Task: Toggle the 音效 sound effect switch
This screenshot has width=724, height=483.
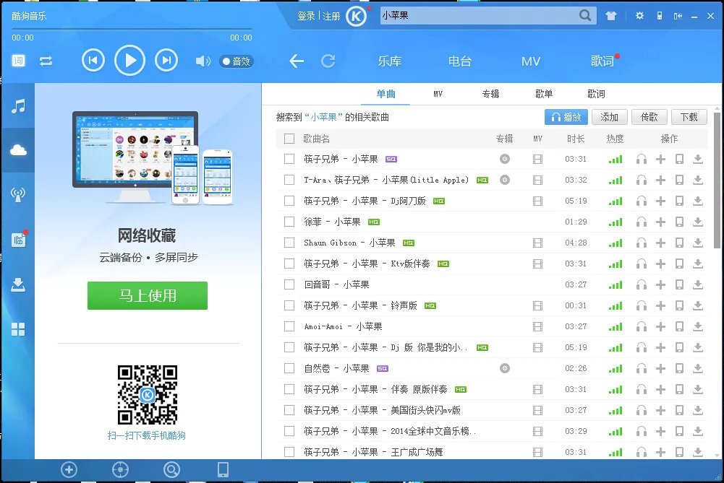Action: pyautogui.click(x=235, y=61)
